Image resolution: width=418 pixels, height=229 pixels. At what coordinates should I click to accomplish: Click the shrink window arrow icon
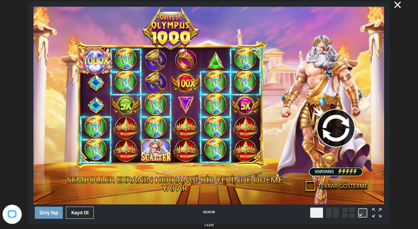tap(362, 213)
